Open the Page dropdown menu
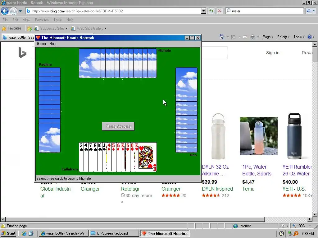Image resolution: width=318 pixels, height=238 pixels. coord(268,37)
